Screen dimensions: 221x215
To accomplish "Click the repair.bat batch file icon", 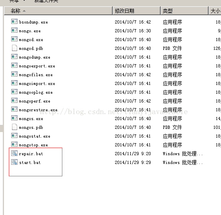I will click(x=14, y=153).
